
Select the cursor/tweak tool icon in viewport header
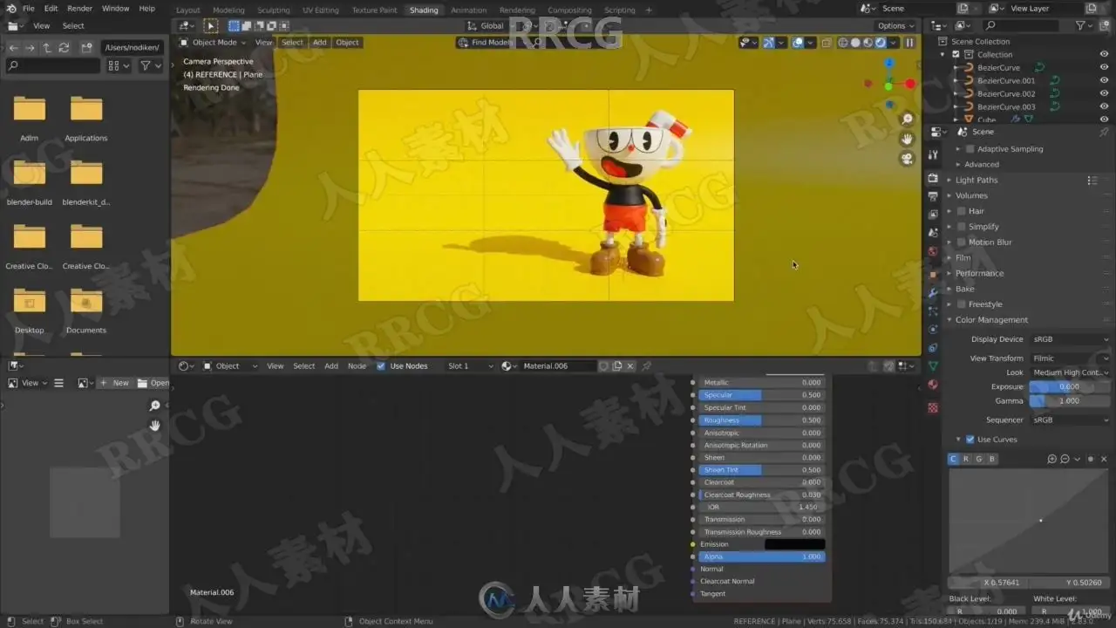[210, 26]
